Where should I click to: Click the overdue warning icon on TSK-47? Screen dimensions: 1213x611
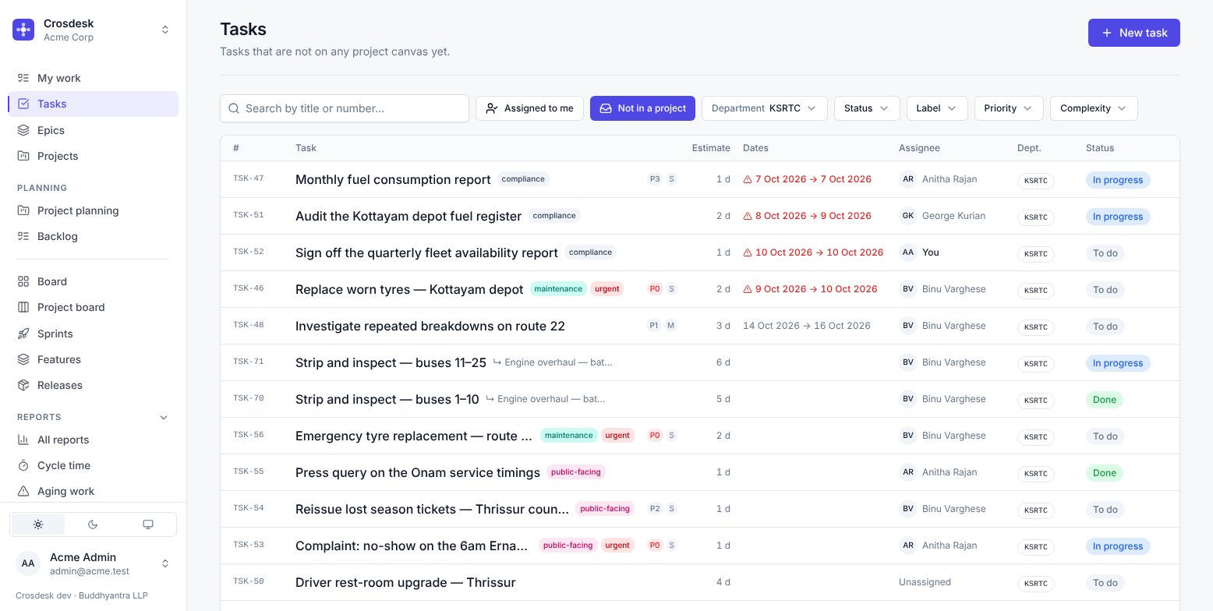(748, 179)
